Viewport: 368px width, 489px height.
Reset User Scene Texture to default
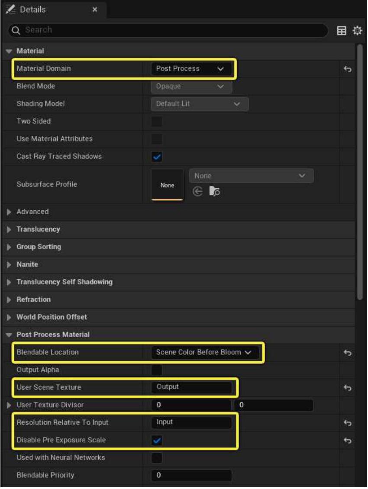347,387
